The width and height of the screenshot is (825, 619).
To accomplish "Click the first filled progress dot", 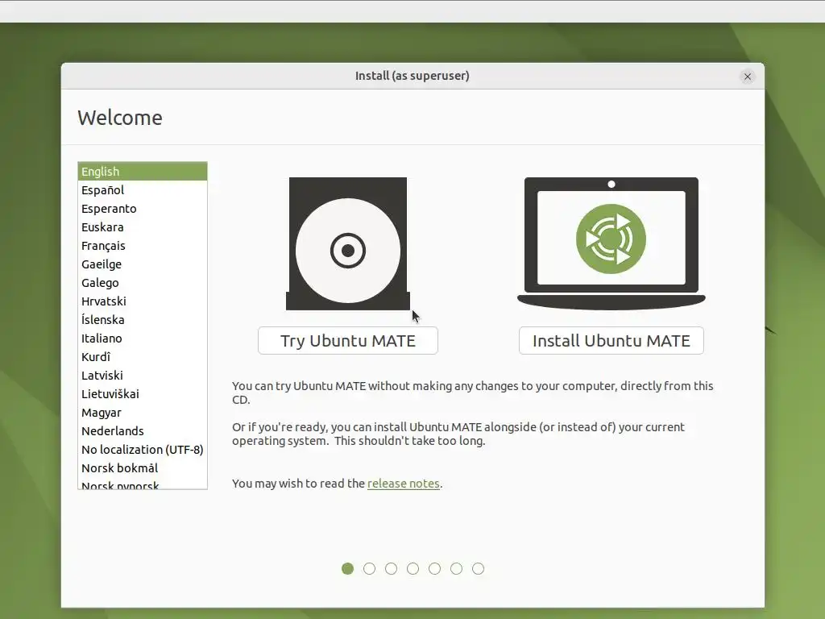I will point(347,568).
